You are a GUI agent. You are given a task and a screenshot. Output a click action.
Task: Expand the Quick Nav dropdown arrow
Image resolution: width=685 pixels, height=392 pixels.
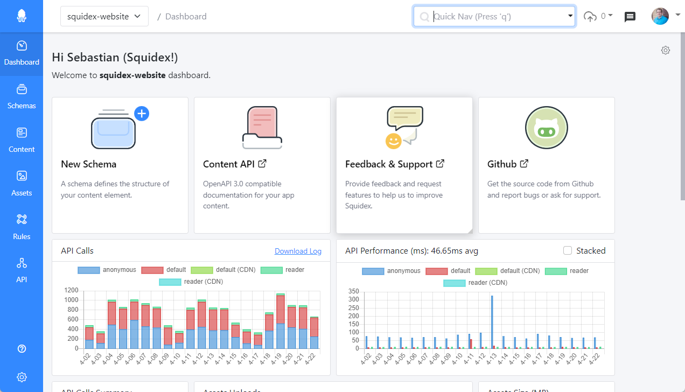coord(570,16)
